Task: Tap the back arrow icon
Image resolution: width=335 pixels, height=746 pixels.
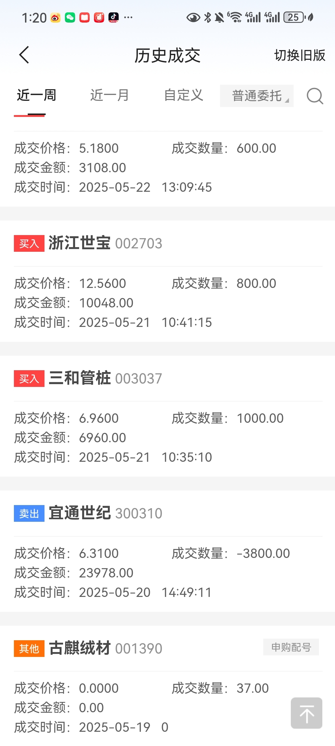Action: pos(24,55)
